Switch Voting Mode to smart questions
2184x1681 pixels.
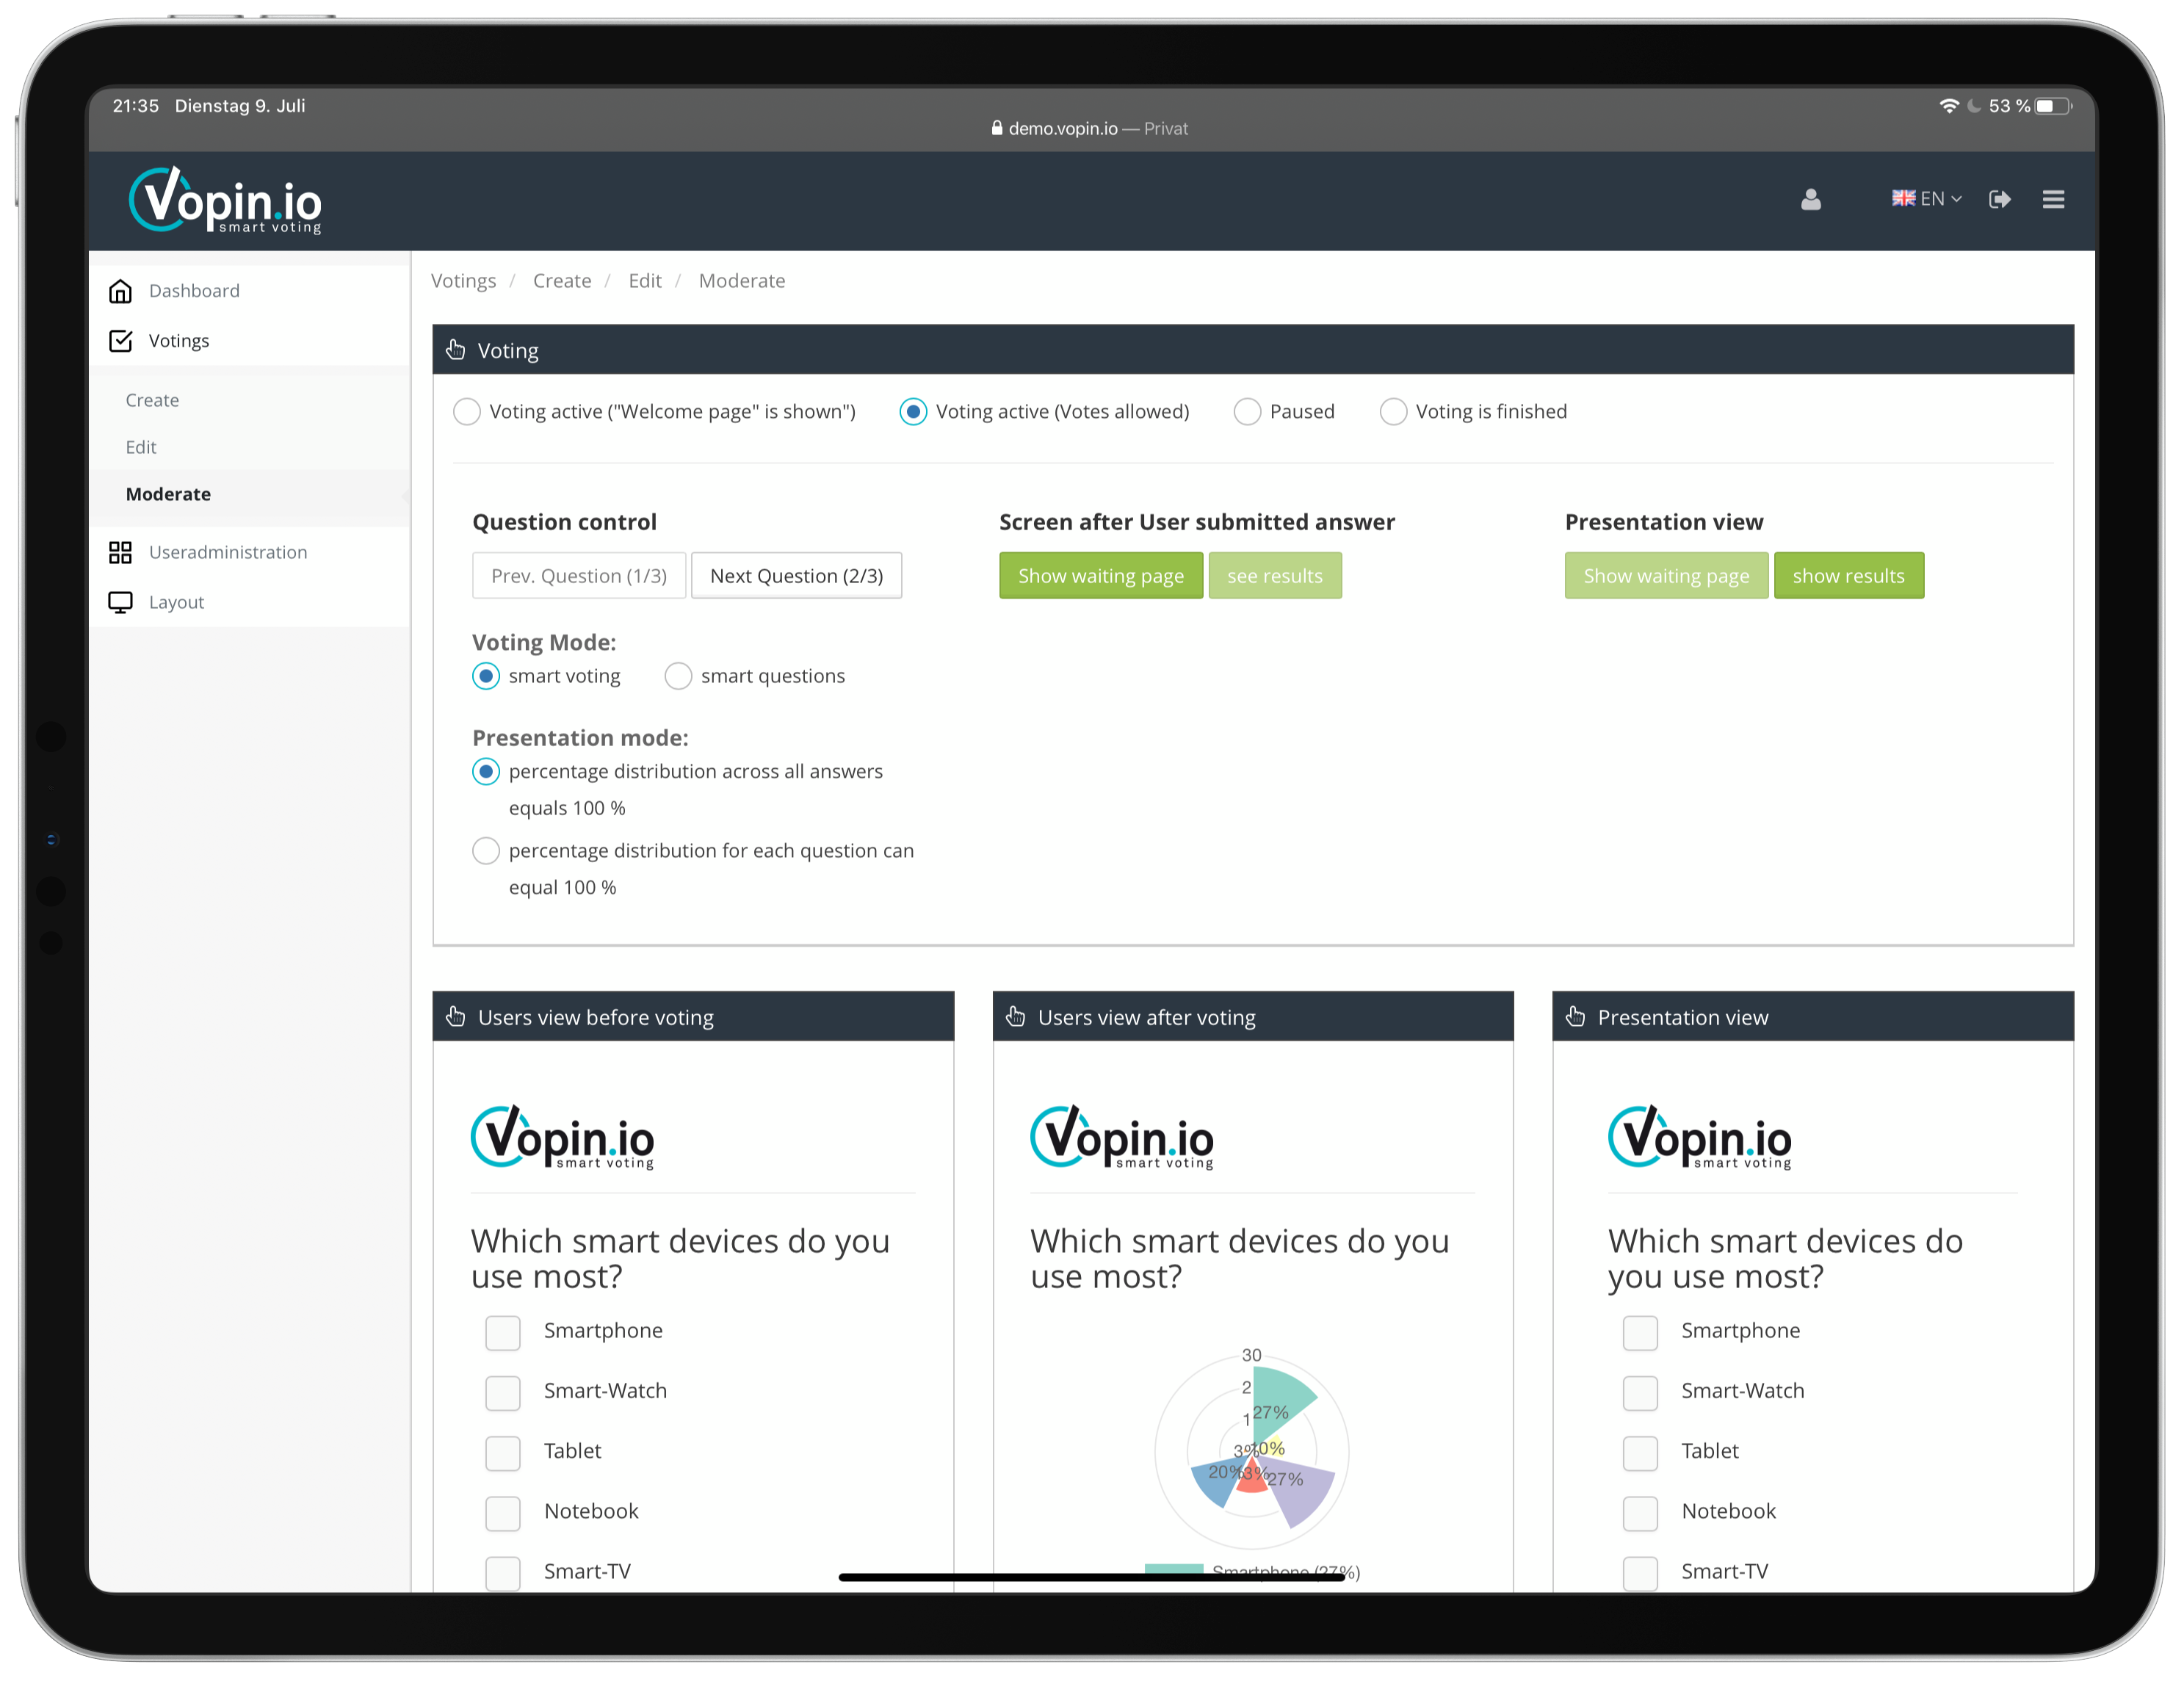[x=678, y=675]
